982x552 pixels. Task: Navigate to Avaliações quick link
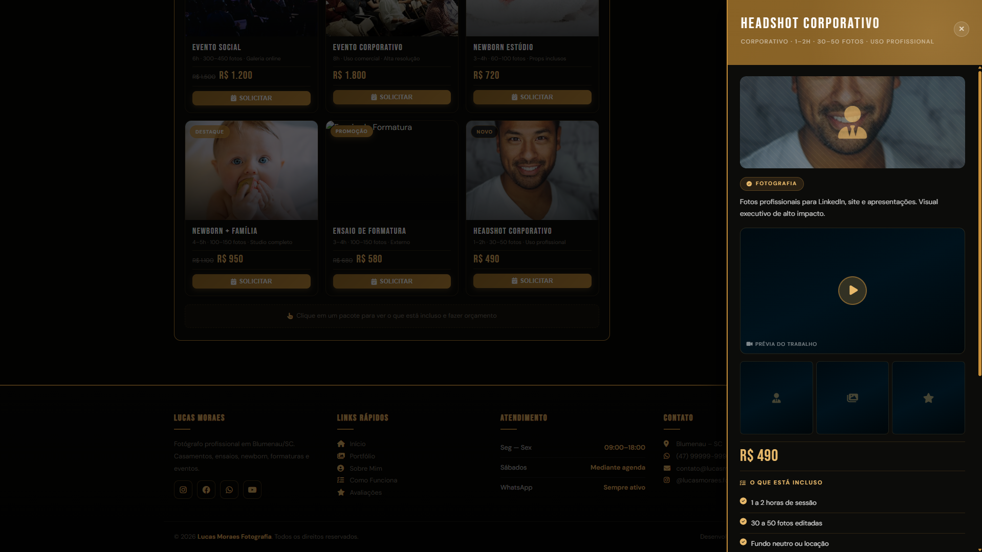(x=365, y=493)
